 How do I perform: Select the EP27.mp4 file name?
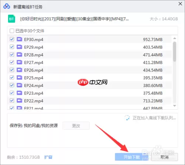point(34,63)
